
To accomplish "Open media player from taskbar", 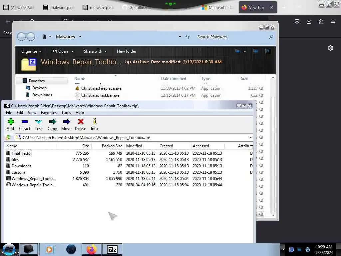I will tap(49, 249).
